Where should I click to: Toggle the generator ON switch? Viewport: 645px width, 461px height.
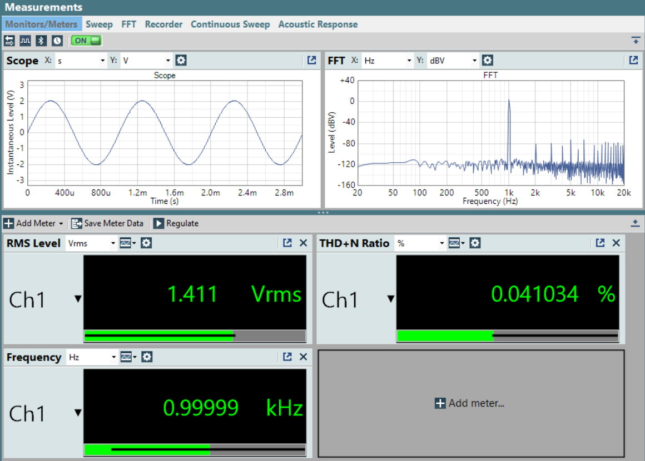point(86,41)
